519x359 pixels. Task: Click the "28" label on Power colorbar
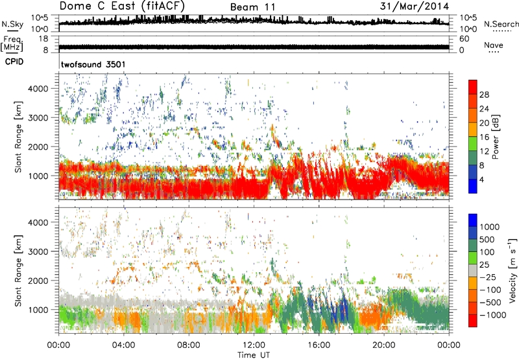[484, 95]
